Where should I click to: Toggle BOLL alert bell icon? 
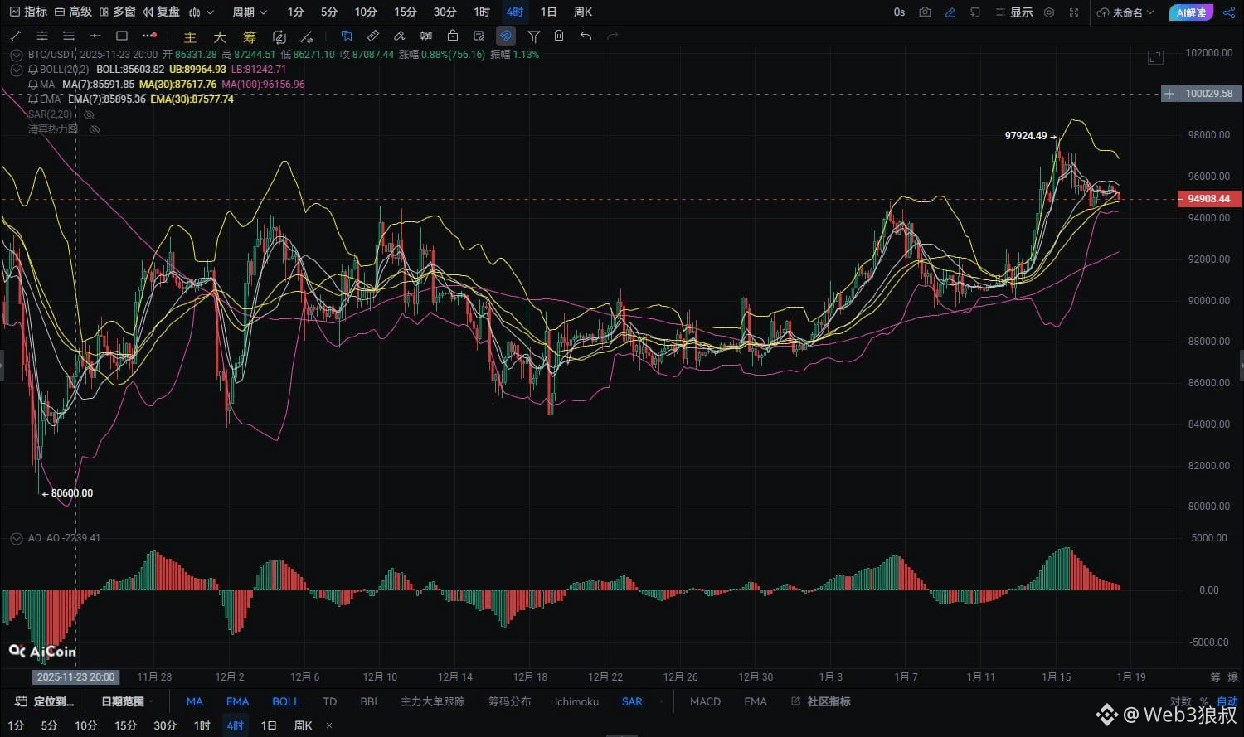coord(33,70)
